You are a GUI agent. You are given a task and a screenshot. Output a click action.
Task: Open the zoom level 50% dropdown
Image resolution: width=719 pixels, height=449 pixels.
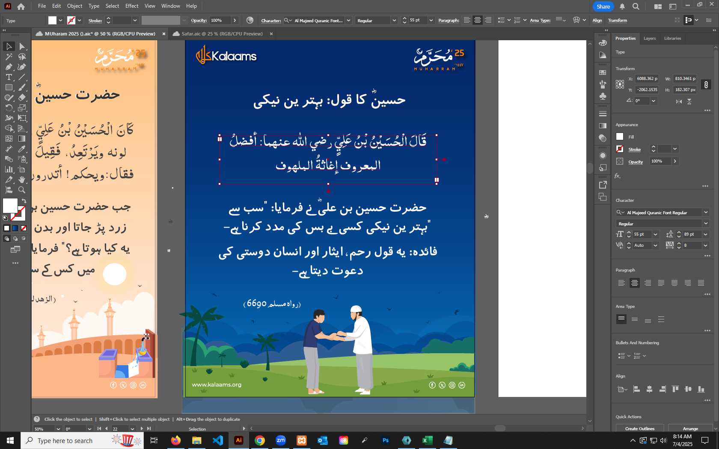[x=58, y=429]
